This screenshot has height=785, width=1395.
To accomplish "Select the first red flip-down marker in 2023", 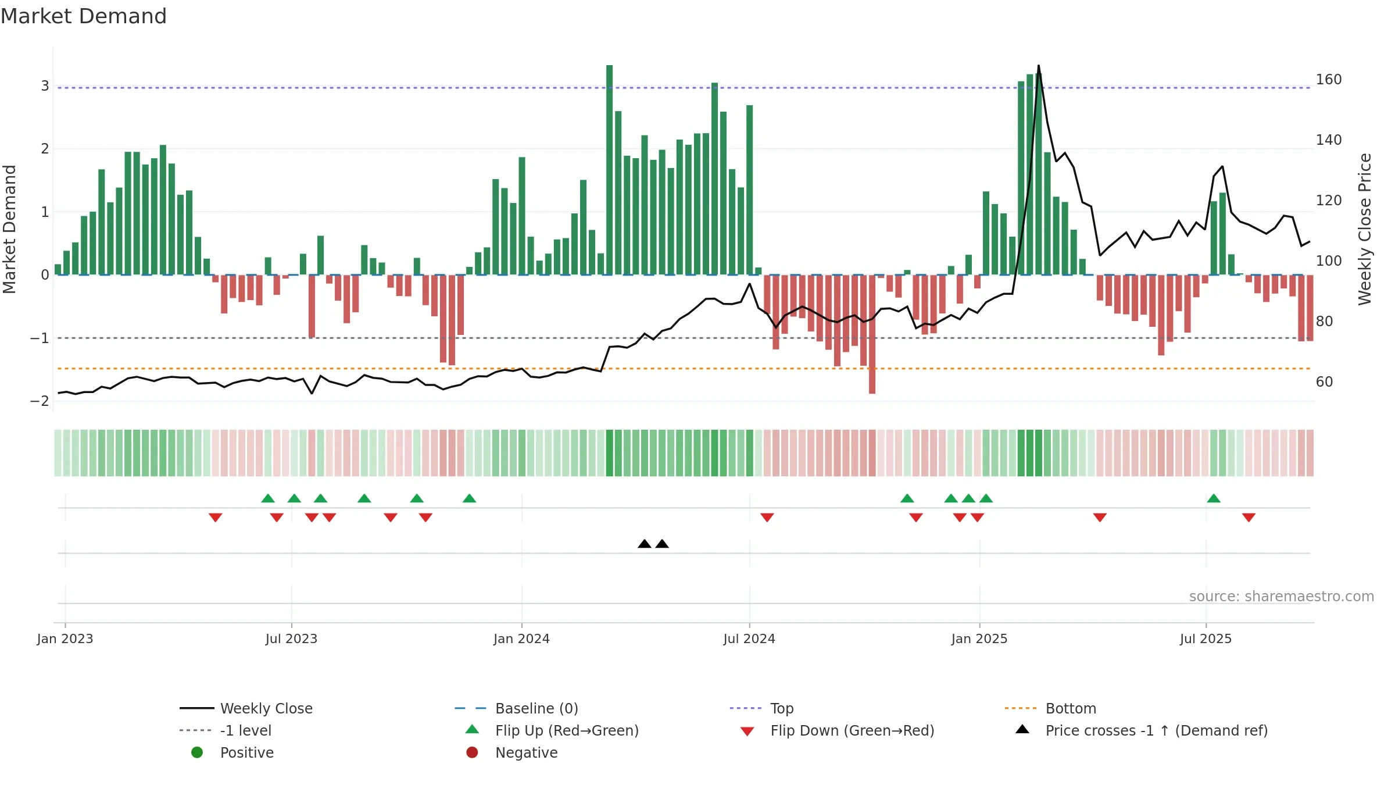I will (216, 518).
